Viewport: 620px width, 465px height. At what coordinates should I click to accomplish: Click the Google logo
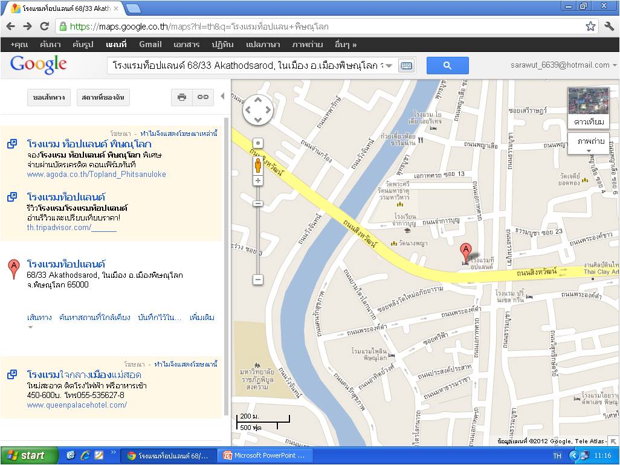tap(38, 65)
